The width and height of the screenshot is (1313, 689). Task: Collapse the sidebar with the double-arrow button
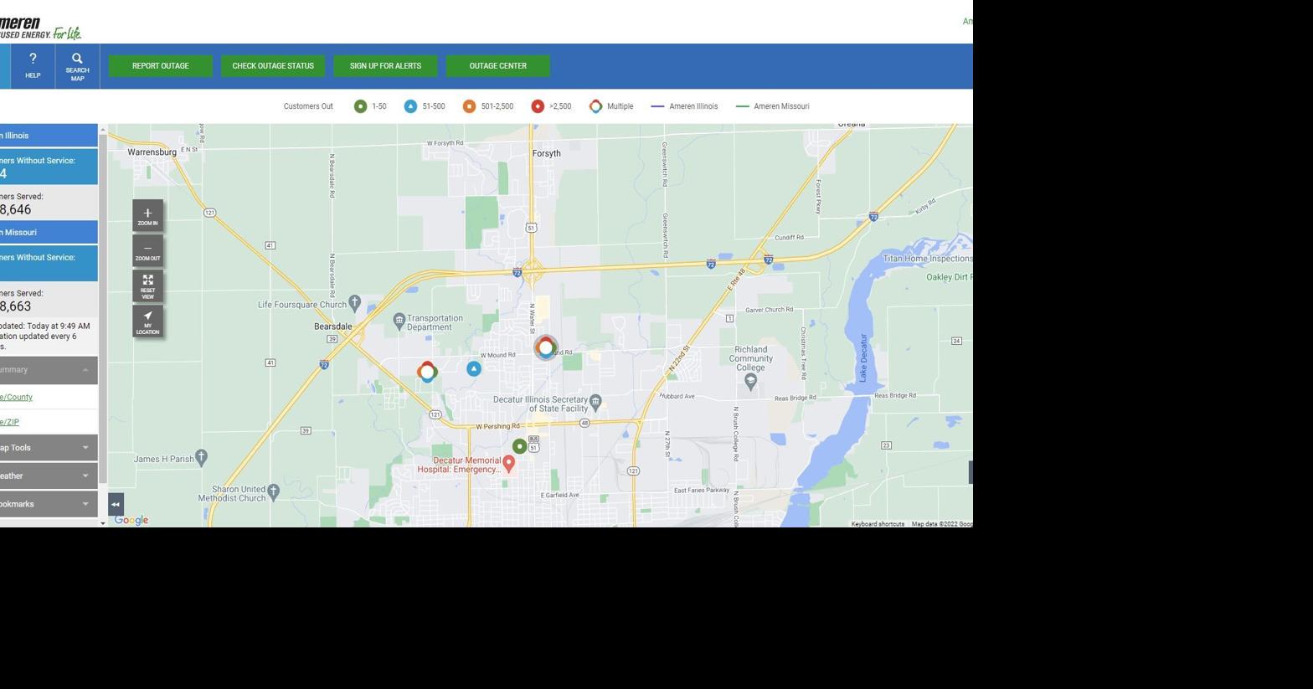116,504
